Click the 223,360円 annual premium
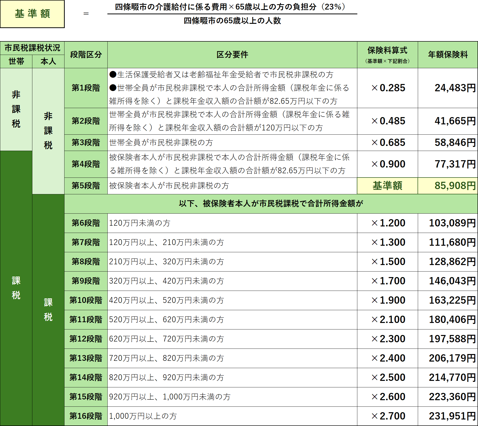 pyautogui.click(x=448, y=397)
